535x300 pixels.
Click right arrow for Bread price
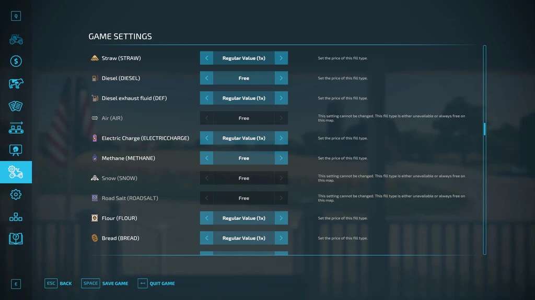point(281,238)
